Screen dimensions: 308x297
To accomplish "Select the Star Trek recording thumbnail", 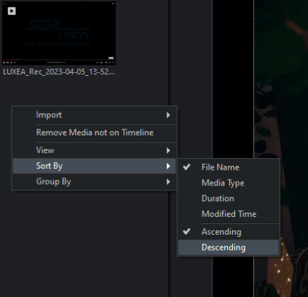I will pos(59,33).
